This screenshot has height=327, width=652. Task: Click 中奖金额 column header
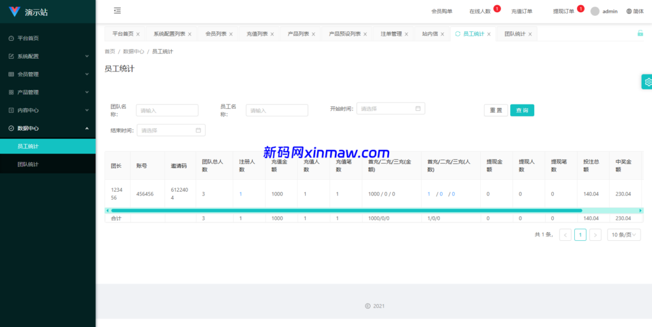626,166
